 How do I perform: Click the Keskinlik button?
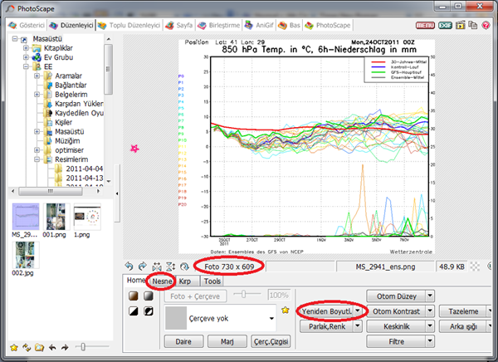395,325
